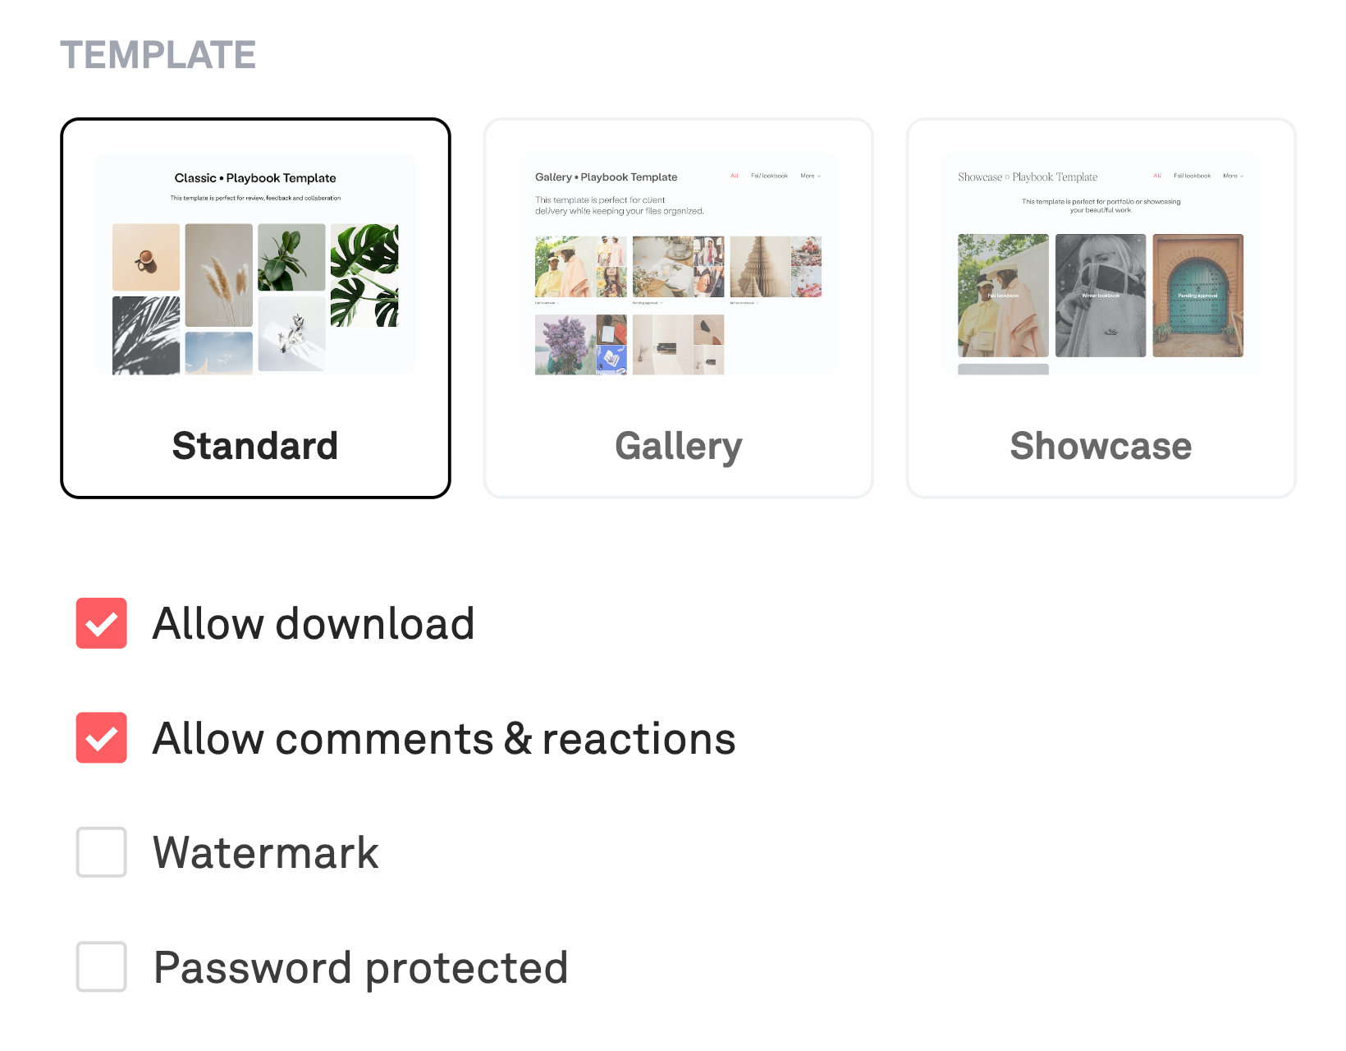Choose the Gallery template option
Screen dimensions: 1346x1051
(x=678, y=308)
